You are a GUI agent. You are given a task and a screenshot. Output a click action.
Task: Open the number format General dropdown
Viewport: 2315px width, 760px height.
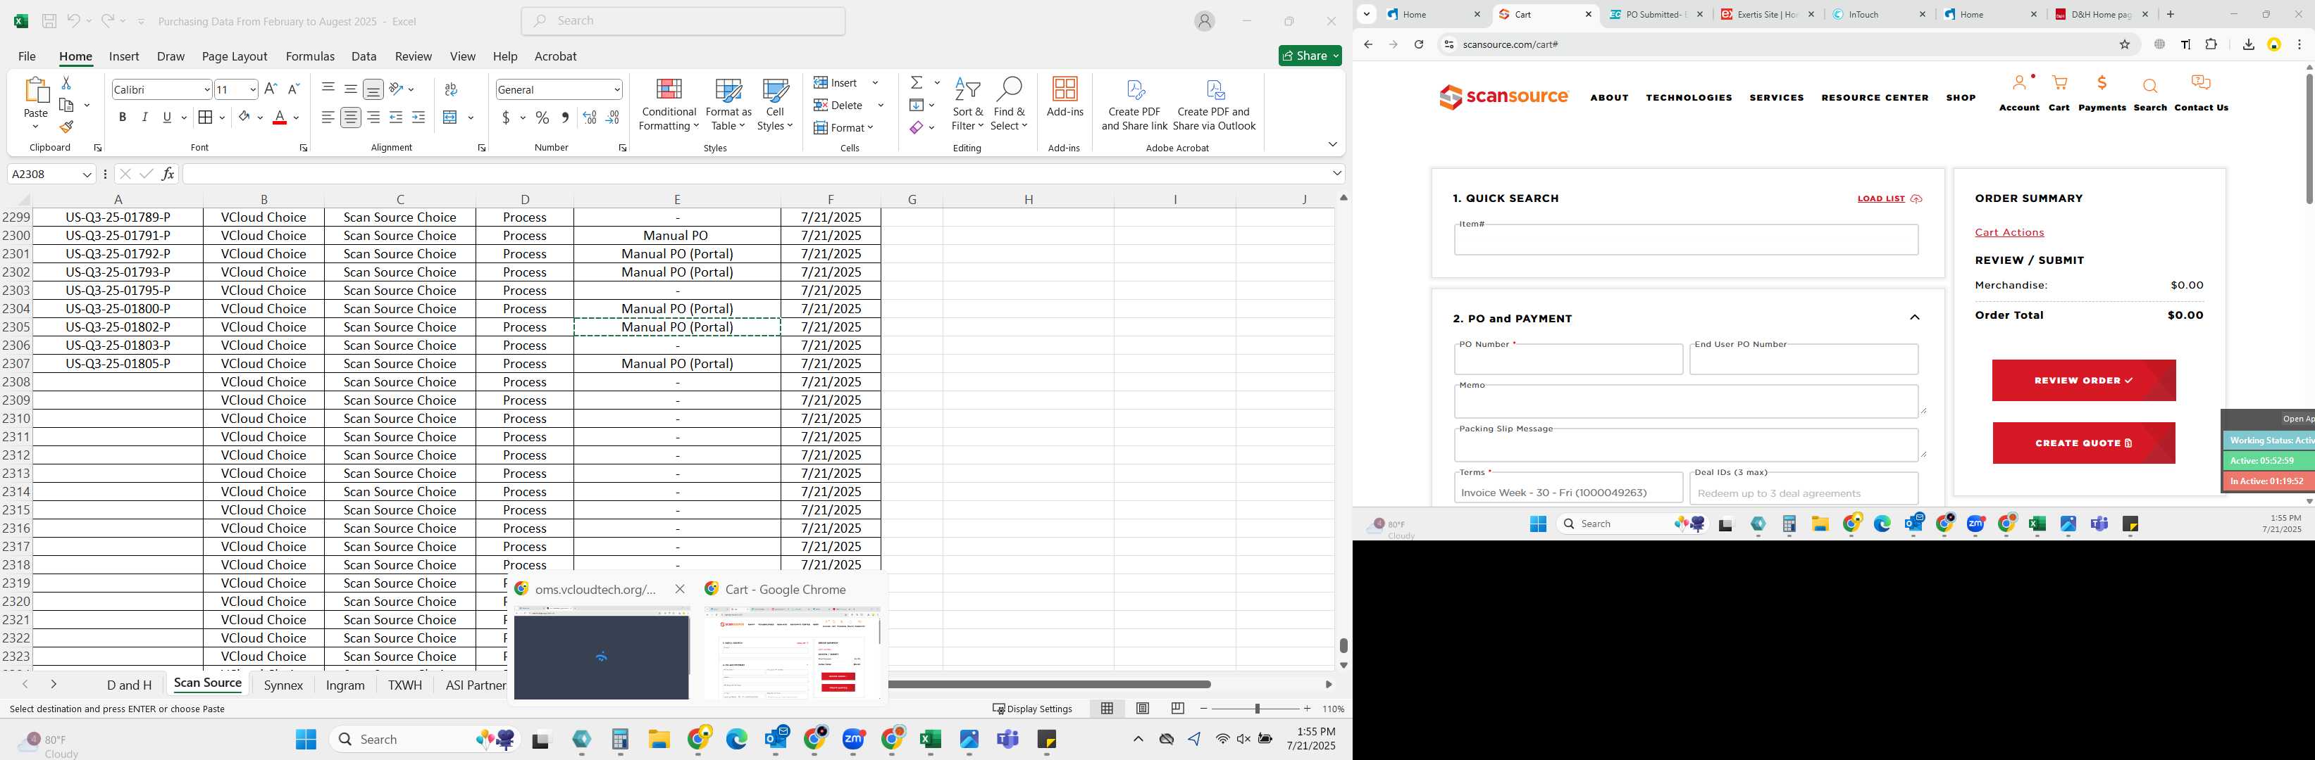click(x=616, y=90)
